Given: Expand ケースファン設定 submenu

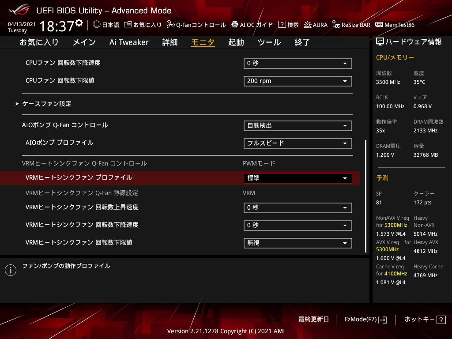Looking at the screenshot, I should point(47,104).
